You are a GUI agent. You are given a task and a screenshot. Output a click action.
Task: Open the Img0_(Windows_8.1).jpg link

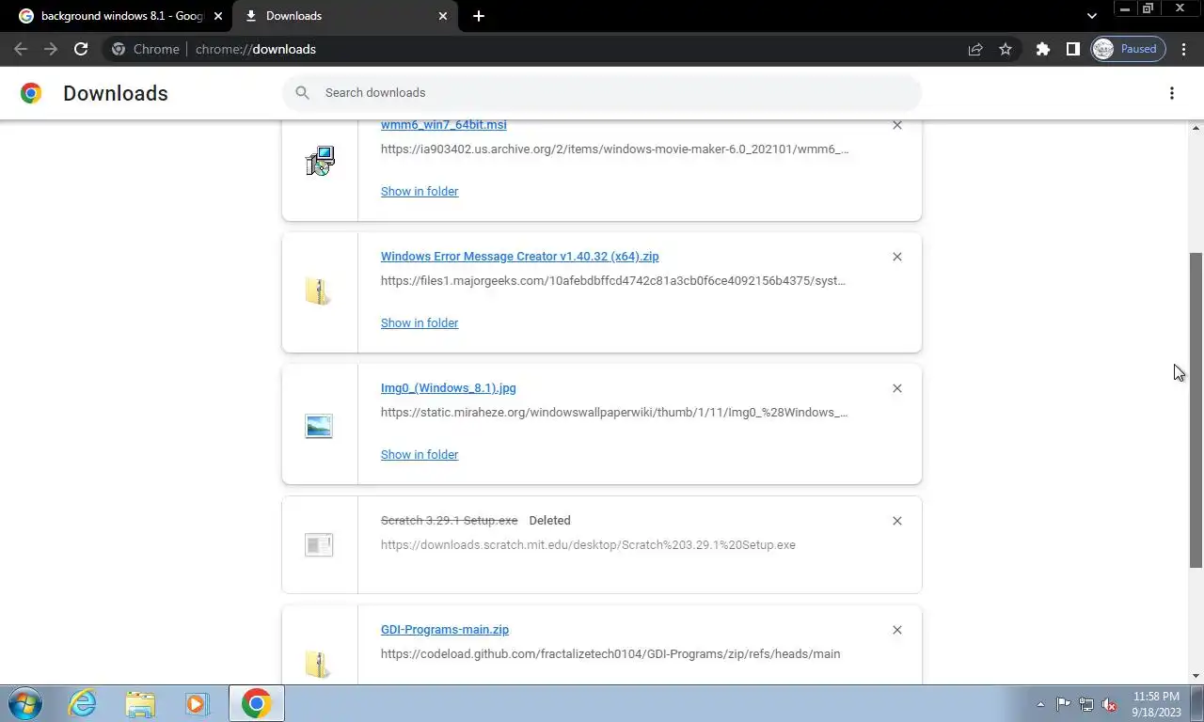[448, 387]
